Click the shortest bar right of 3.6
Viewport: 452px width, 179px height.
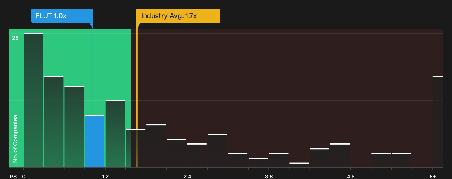299,165
